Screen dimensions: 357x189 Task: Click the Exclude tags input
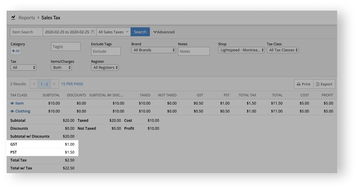106,51
